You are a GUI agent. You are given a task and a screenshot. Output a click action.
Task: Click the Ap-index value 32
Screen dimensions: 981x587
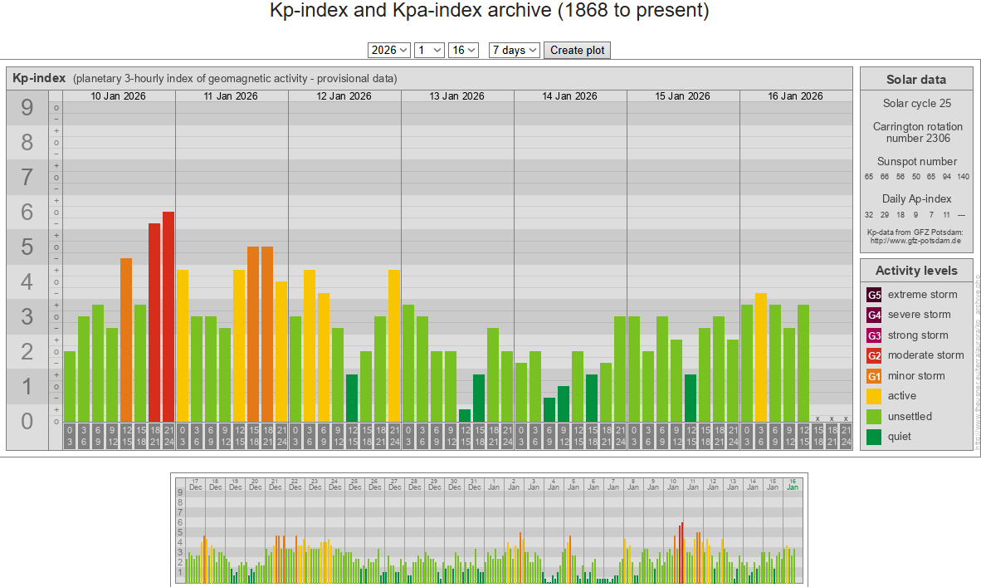[868, 215]
